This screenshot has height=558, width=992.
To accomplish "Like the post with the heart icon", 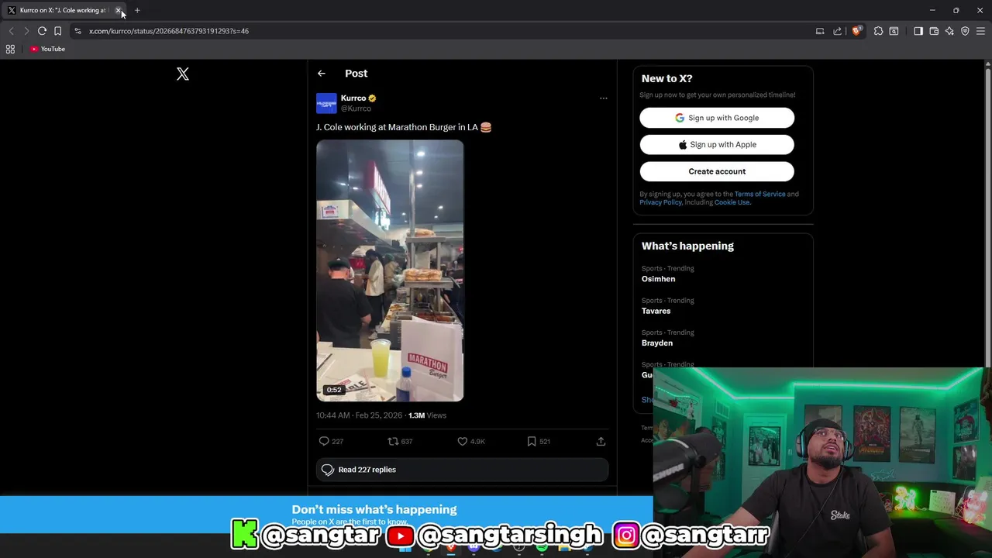I will coord(462,441).
